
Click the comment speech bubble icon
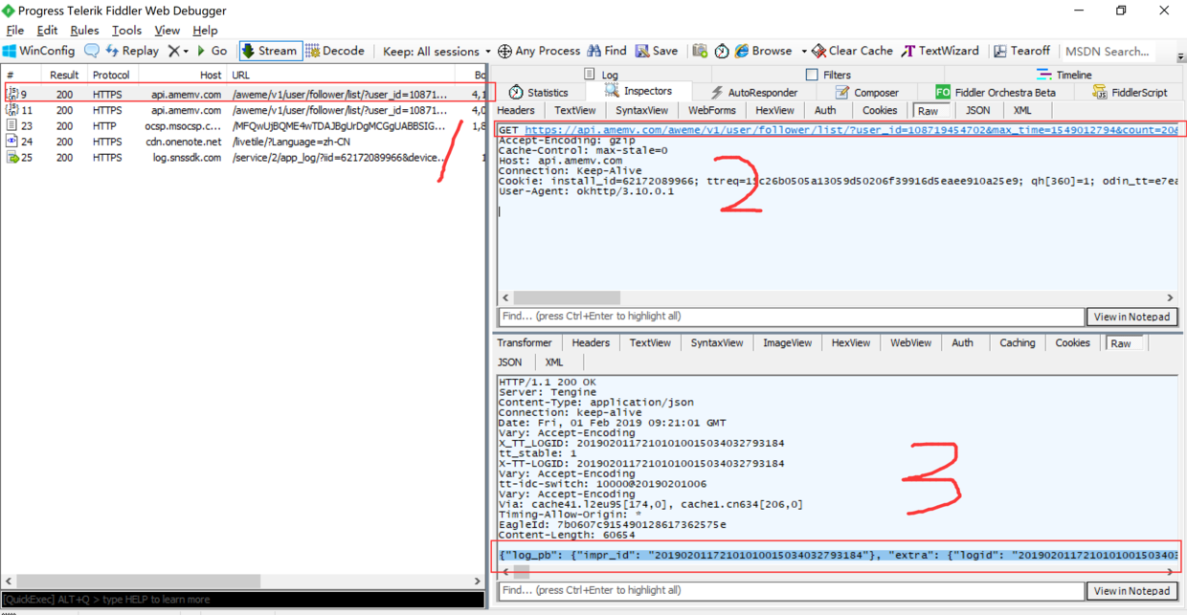(x=92, y=51)
